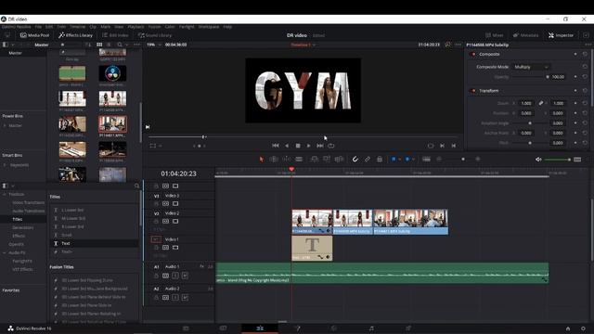Open the Media Pool panel
Screen dimensions: 594x334
[x=34, y=35]
